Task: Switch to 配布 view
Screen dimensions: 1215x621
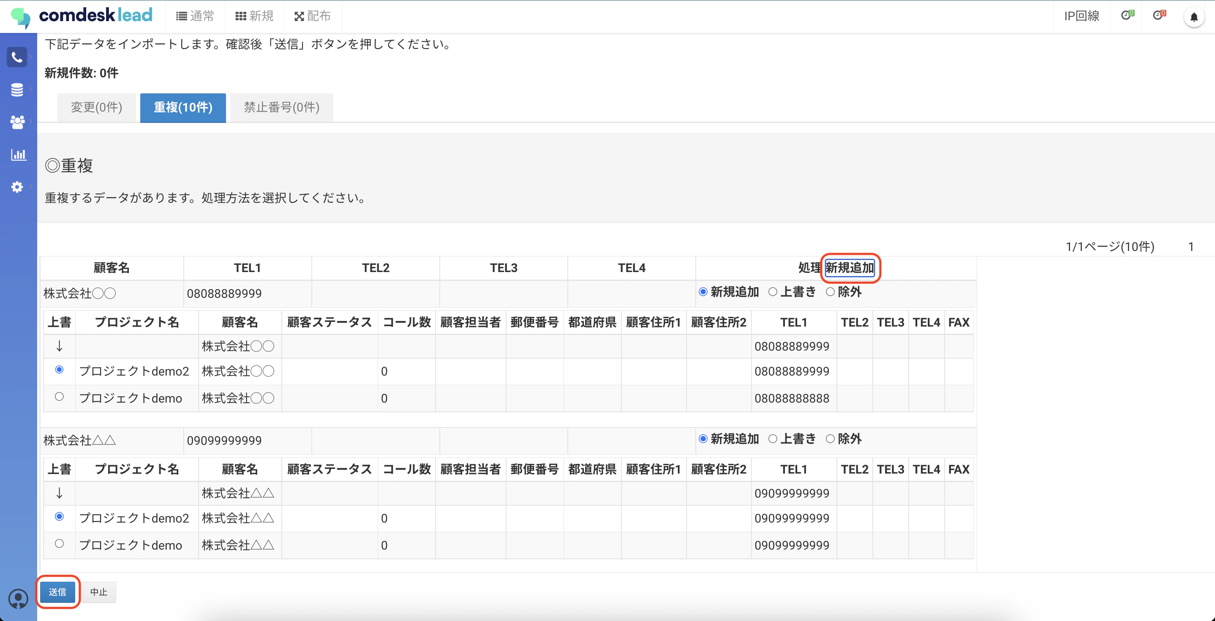Action: [312, 16]
